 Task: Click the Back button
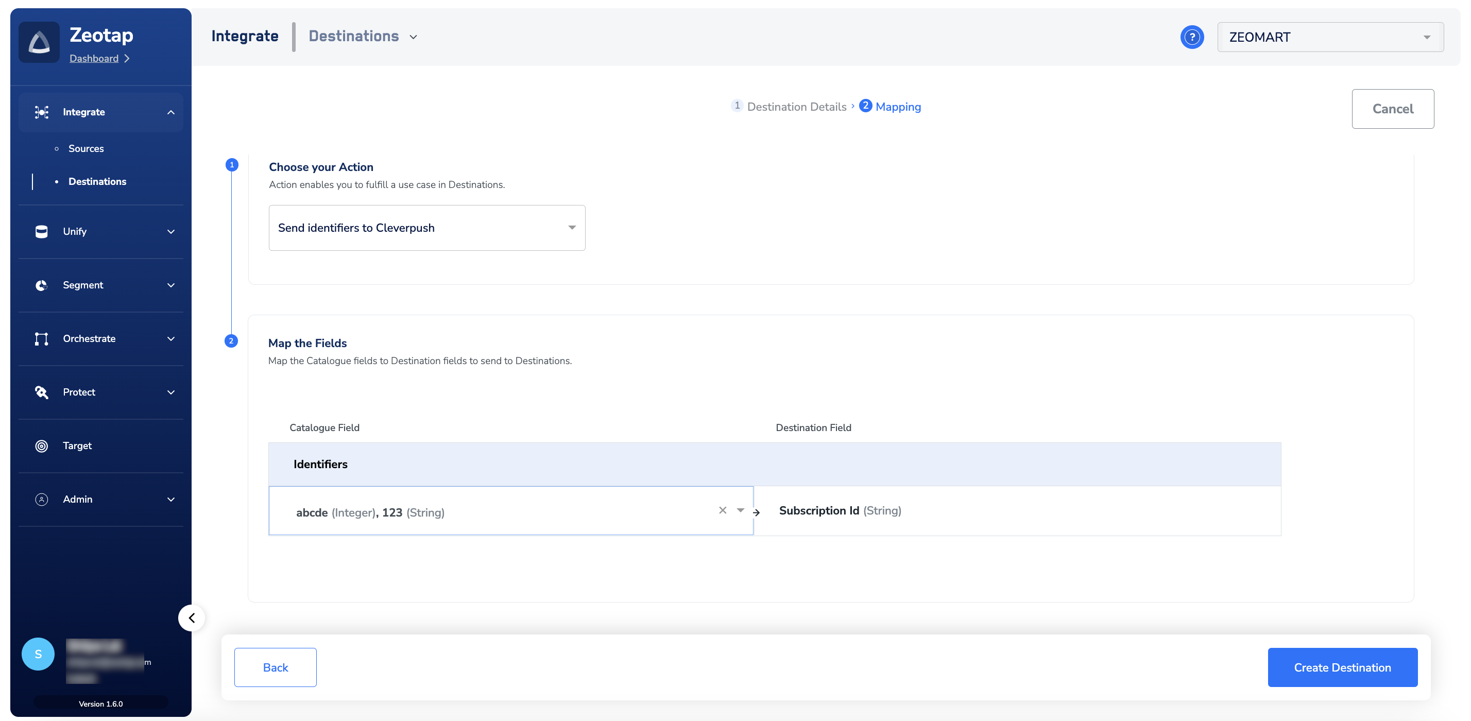point(275,667)
